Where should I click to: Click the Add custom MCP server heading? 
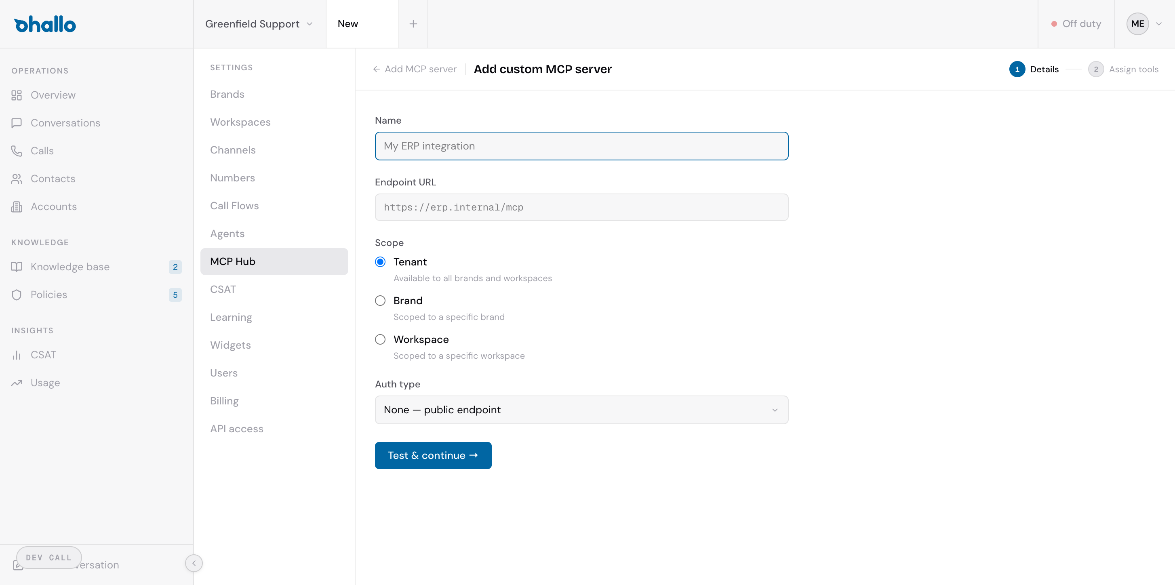pos(542,69)
